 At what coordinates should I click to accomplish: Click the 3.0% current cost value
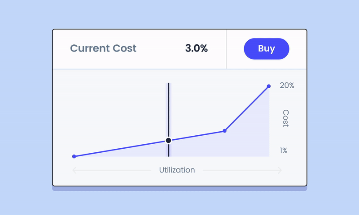[197, 48]
